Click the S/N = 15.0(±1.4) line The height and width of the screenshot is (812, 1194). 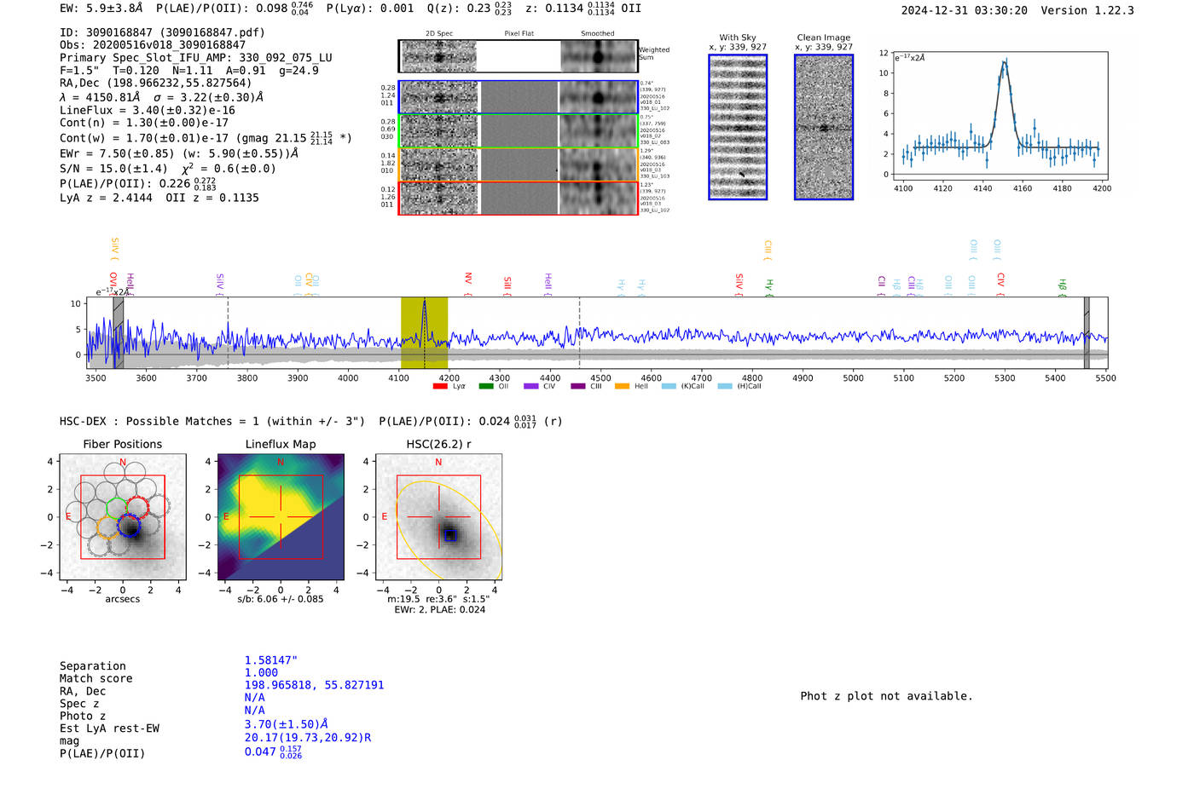(168, 169)
